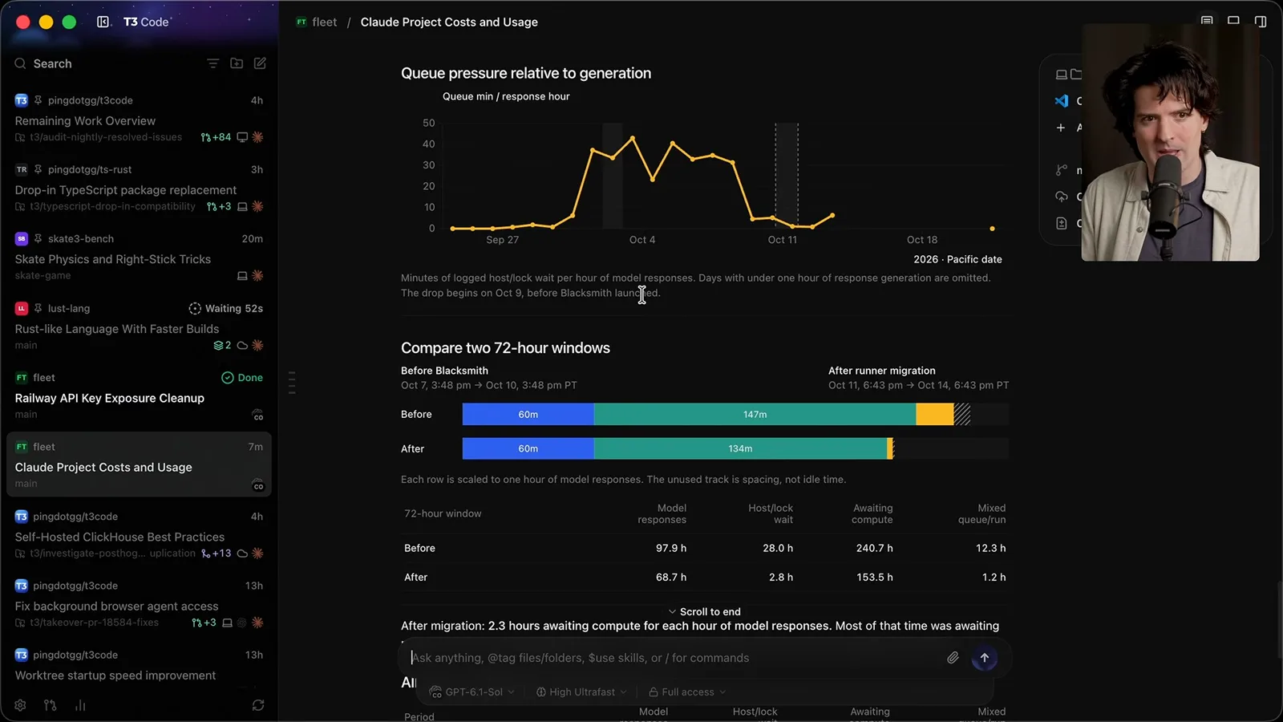This screenshot has width=1283, height=722.
Task: Open the Fix background browser agent access thread
Action: [x=139, y=604]
